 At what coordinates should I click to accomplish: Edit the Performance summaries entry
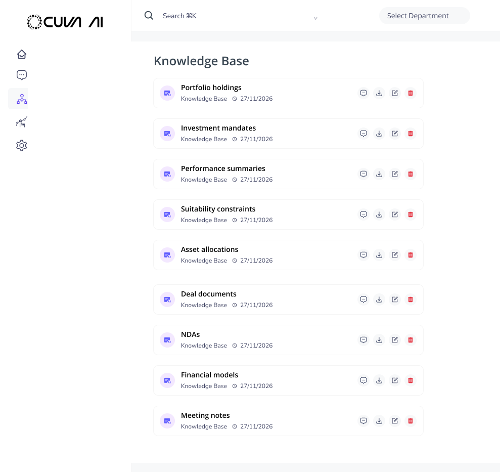point(395,174)
